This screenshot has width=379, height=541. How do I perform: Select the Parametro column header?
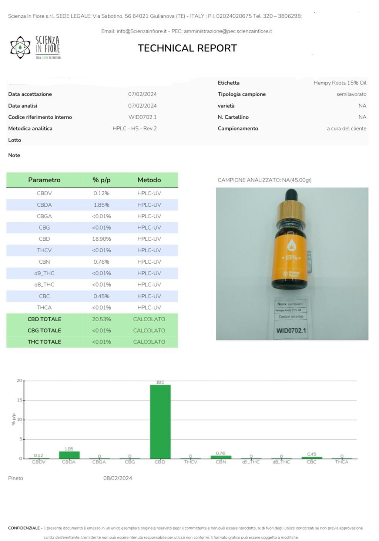[x=44, y=180]
